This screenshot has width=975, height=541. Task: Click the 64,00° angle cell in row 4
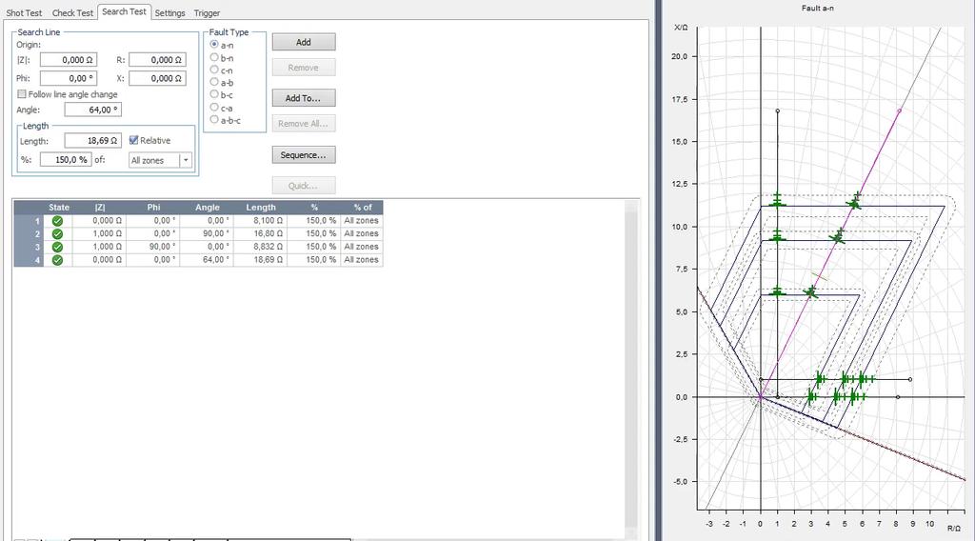(207, 260)
